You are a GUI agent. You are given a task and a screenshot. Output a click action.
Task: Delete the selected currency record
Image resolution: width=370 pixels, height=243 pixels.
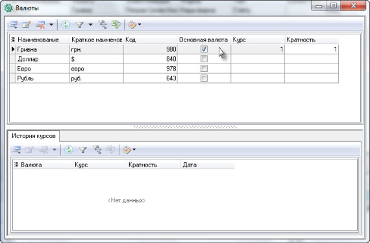41,25
